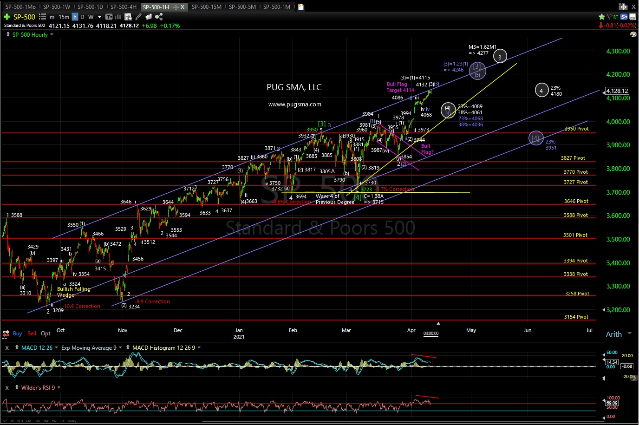
Task: Click the red Sell button
Action: click(32, 333)
